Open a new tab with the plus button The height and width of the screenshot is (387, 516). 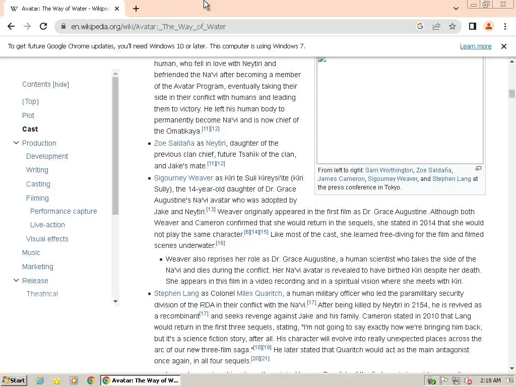136,9
